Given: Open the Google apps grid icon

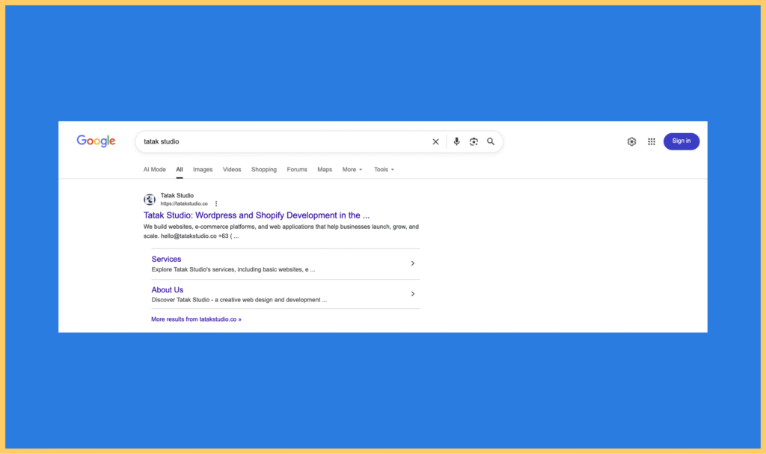Looking at the screenshot, I should coord(652,141).
